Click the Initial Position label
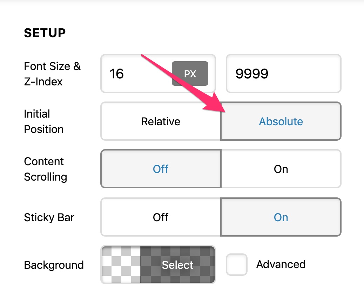This screenshot has width=364, height=301. coord(43,121)
